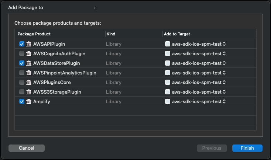Enable the AWSCognitoAuthPlugin checkbox
This screenshot has height=160, width=271.
pyautogui.click(x=22, y=54)
